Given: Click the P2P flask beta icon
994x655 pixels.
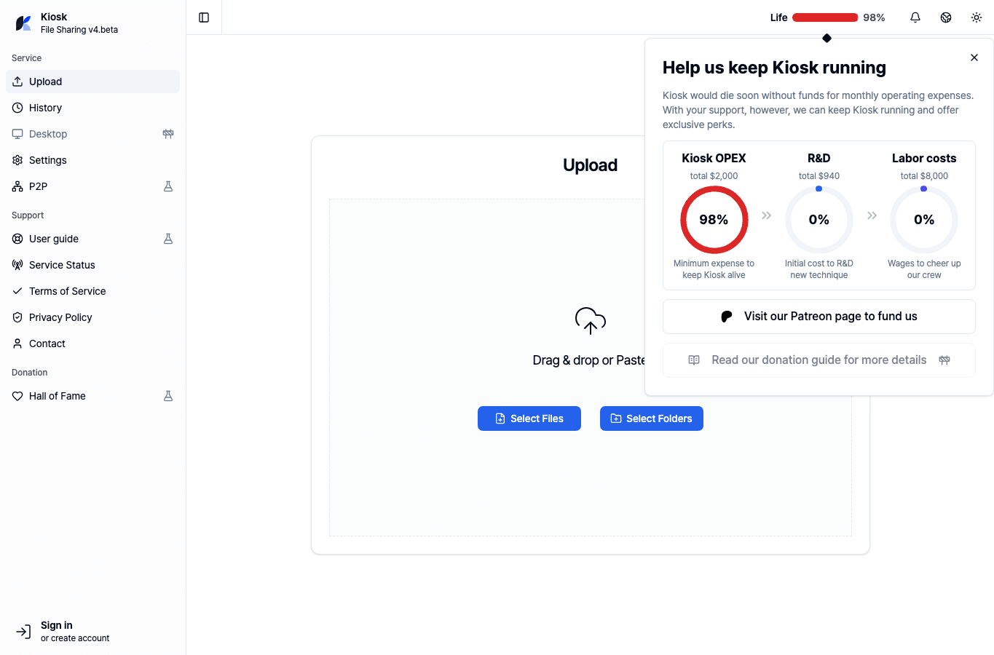Looking at the screenshot, I should pyautogui.click(x=168, y=186).
